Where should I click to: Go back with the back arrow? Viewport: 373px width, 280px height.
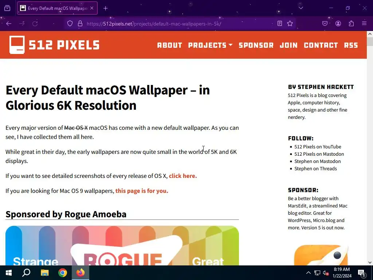click(9, 24)
